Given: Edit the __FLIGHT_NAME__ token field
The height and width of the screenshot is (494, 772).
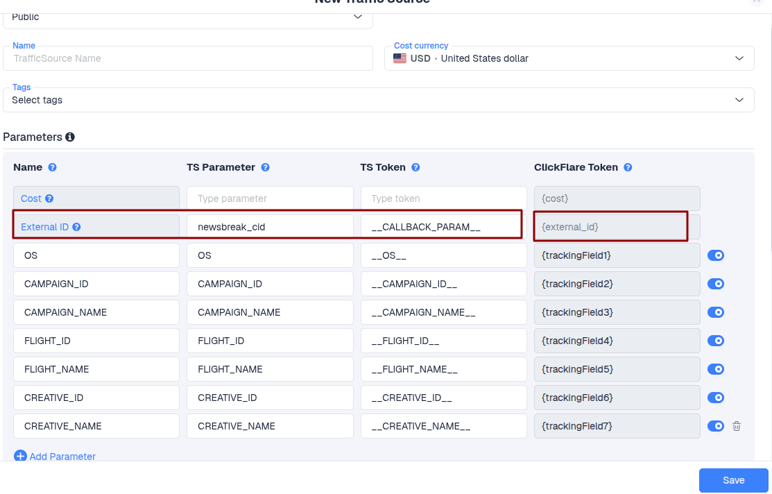Looking at the screenshot, I should [x=444, y=369].
